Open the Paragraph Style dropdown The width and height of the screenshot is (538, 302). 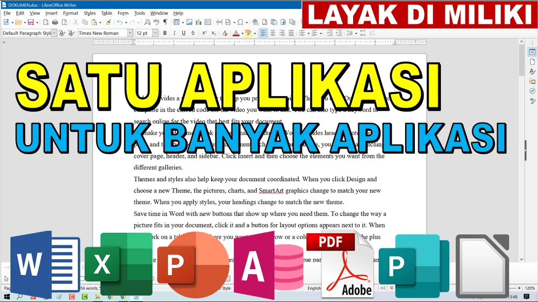point(54,33)
